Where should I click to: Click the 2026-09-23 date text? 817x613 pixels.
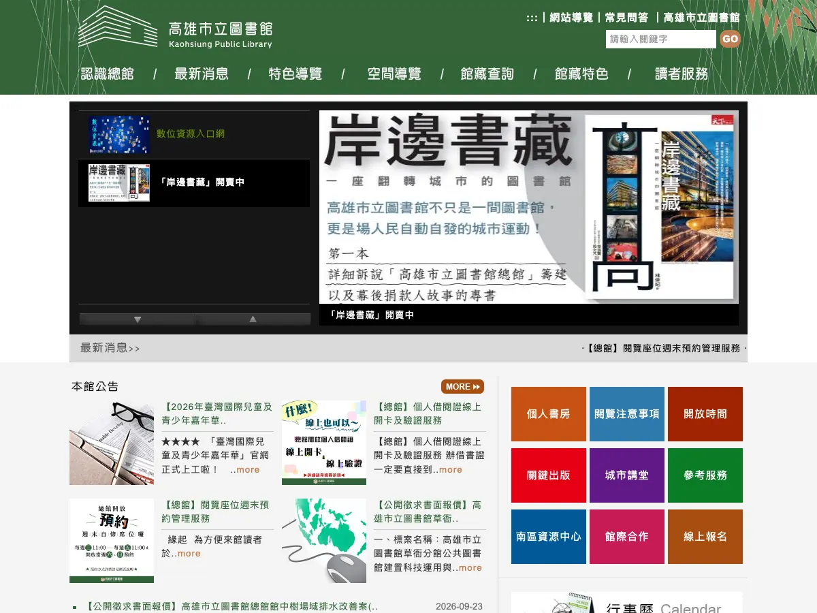tap(459, 606)
